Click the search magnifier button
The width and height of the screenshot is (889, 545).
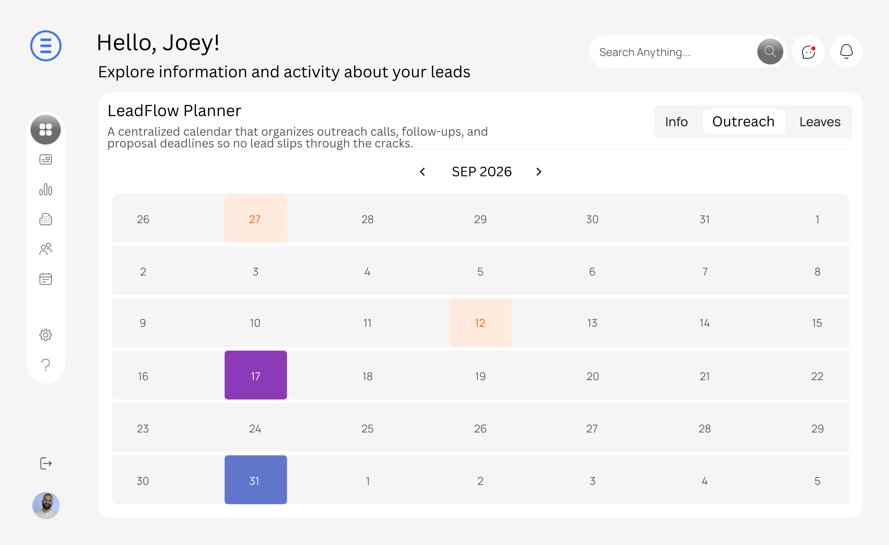[770, 52]
